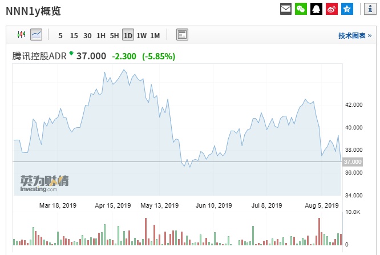
Task: Share to Weibo using red icon
Action: [x=332, y=9]
